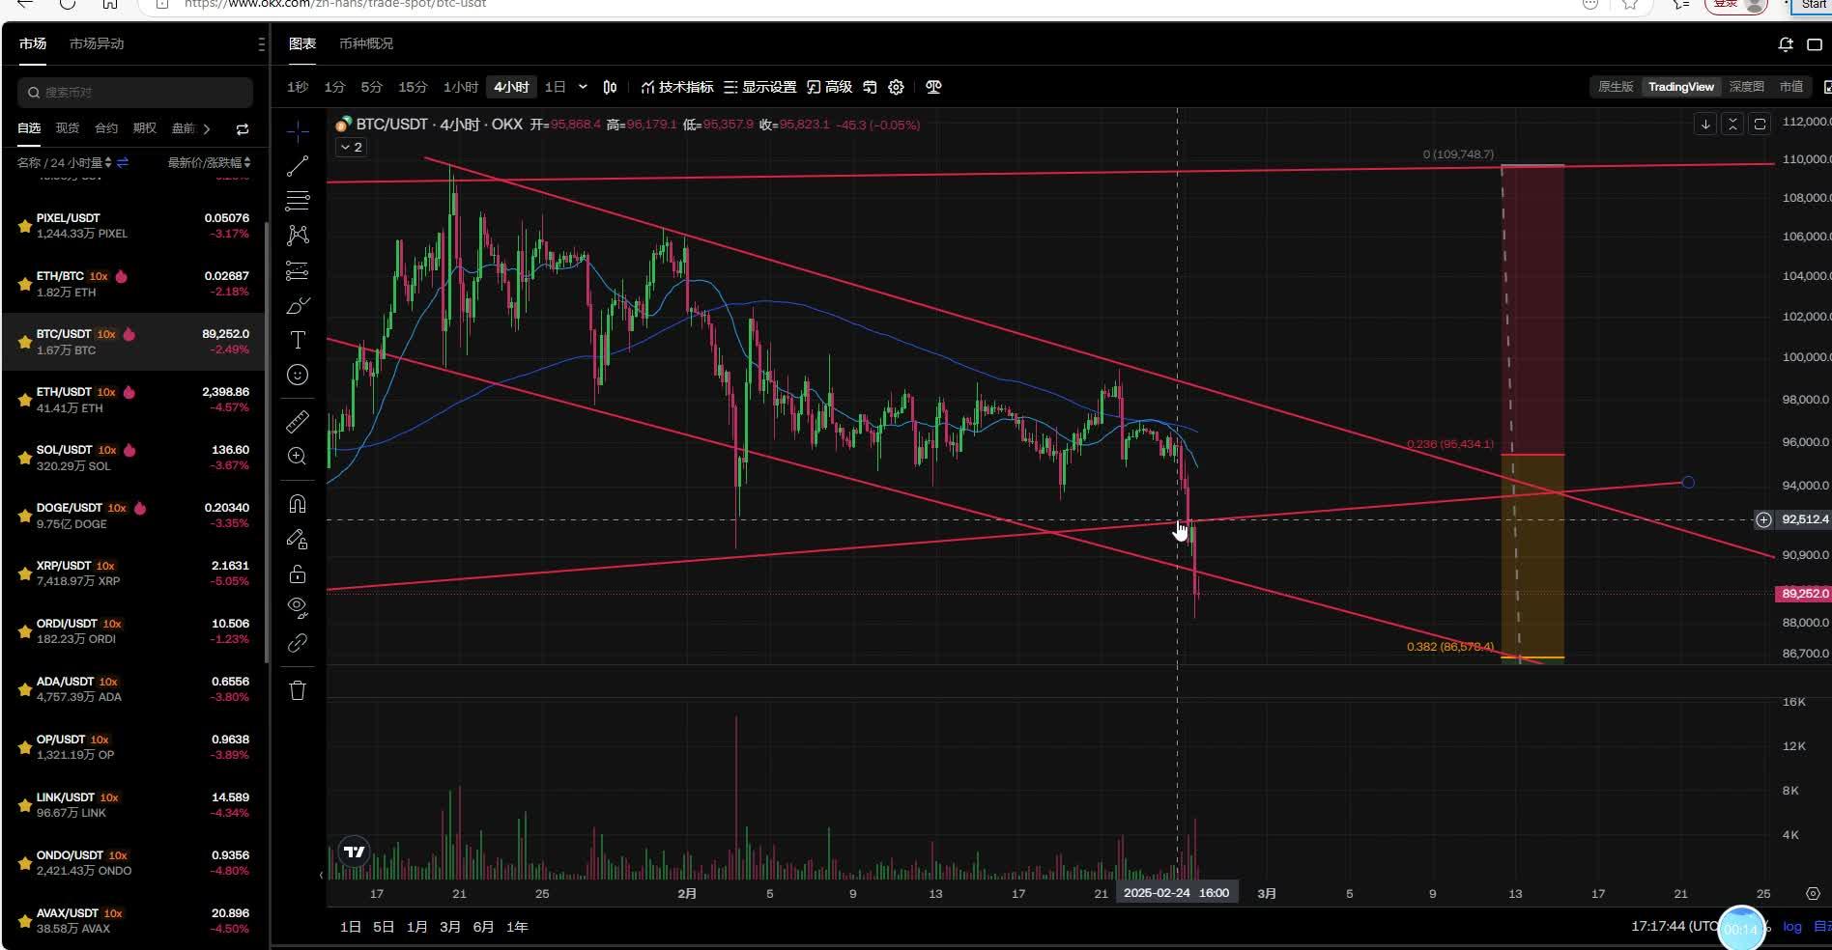
Task: Select the 1日 timeframe
Action: 555,87
